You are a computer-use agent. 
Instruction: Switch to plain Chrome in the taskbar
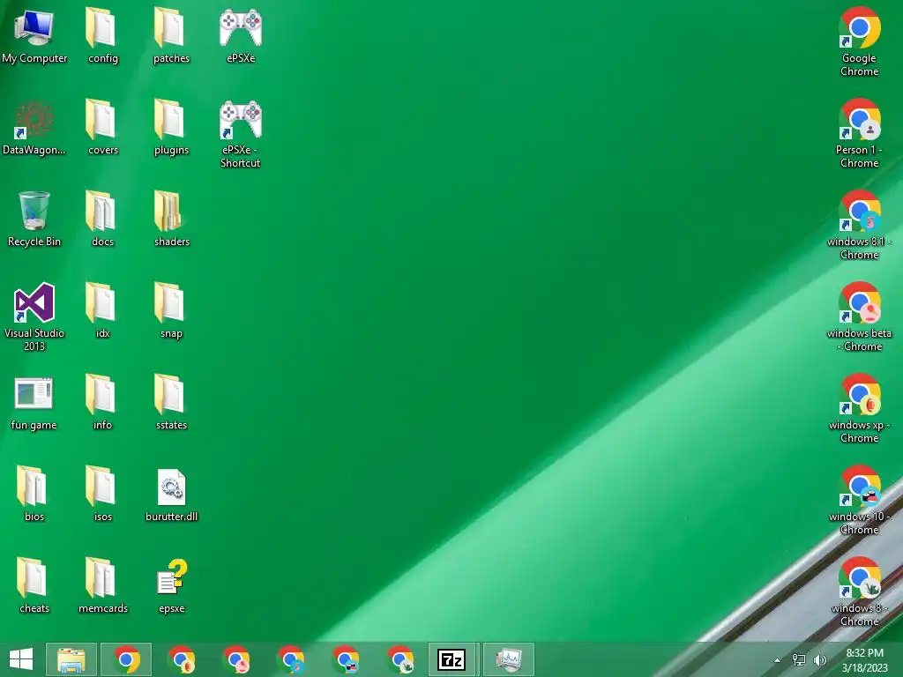pyautogui.click(x=126, y=659)
